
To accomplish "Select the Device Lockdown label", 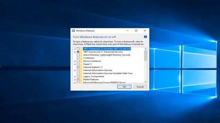I will pyautogui.click(x=92, y=61).
